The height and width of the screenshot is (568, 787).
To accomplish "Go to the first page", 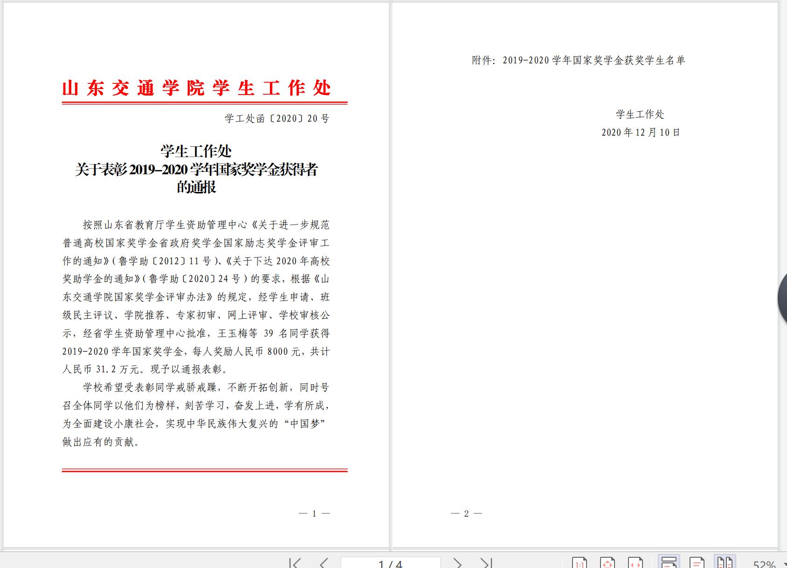I will click(295, 563).
